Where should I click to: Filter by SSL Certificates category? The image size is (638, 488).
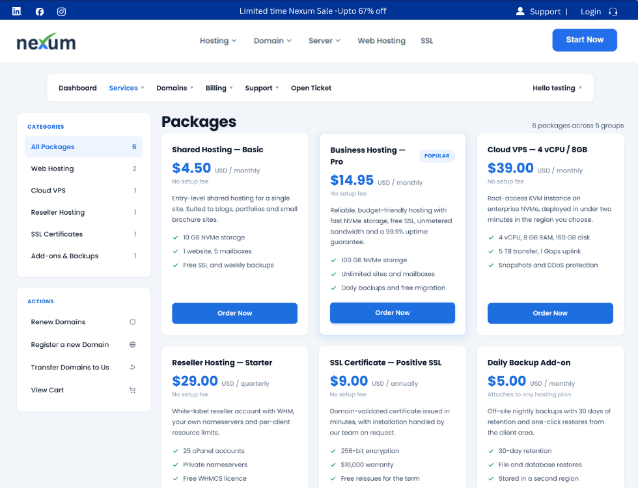click(x=83, y=234)
